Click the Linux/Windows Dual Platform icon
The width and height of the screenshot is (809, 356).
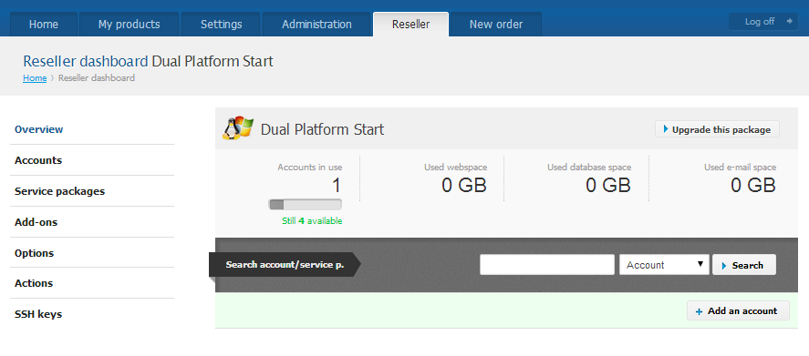click(238, 128)
